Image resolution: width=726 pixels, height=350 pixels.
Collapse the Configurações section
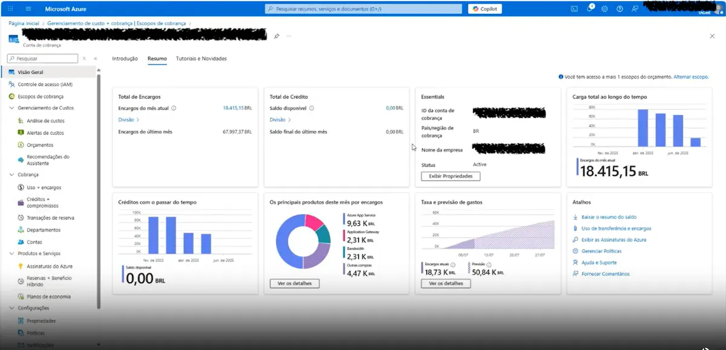pos(11,308)
